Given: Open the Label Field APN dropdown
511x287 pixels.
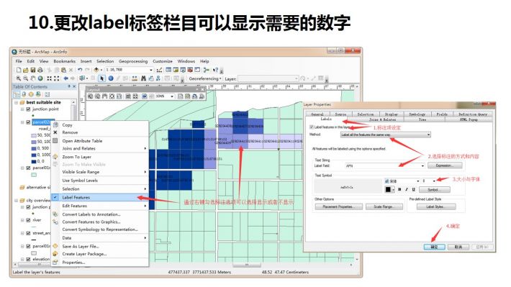Looking at the screenshot, I should [x=385, y=166].
